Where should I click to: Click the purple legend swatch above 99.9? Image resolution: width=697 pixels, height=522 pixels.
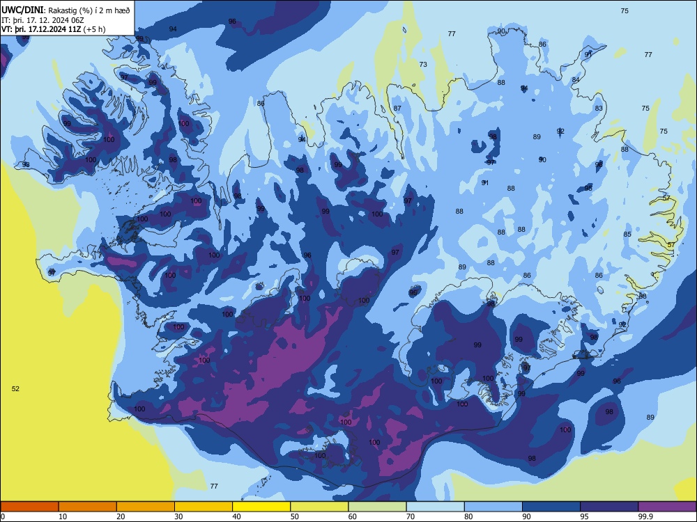click(x=667, y=507)
